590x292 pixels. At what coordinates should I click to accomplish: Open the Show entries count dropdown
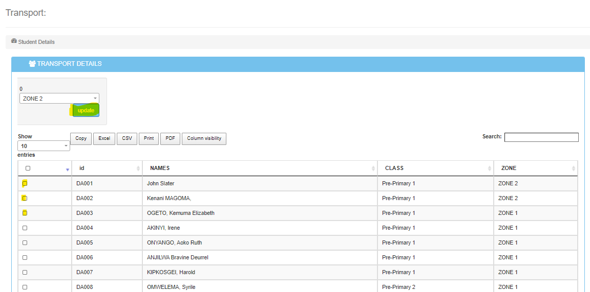pyautogui.click(x=44, y=146)
